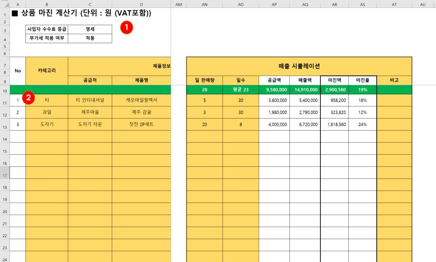This screenshot has width=436, height=262.
Task: Select product cell '캐모마일릴렉서'
Action: pyautogui.click(x=142, y=100)
